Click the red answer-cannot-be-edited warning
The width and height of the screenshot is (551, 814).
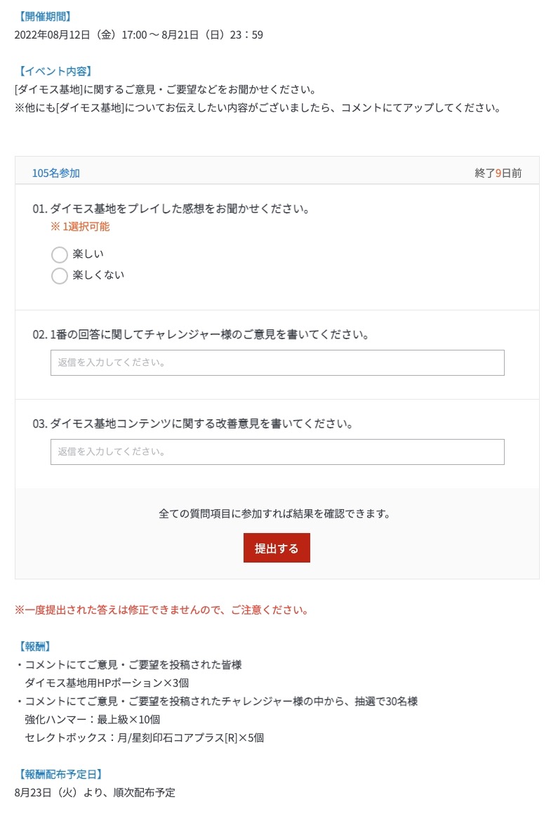[159, 610]
